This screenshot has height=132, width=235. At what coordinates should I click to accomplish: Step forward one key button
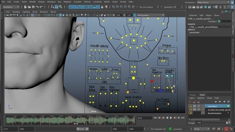pos(175,118)
